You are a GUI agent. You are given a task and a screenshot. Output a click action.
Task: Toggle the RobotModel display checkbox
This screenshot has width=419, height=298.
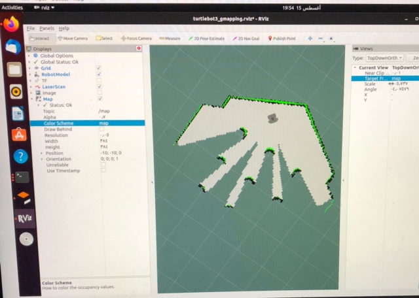click(x=99, y=74)
